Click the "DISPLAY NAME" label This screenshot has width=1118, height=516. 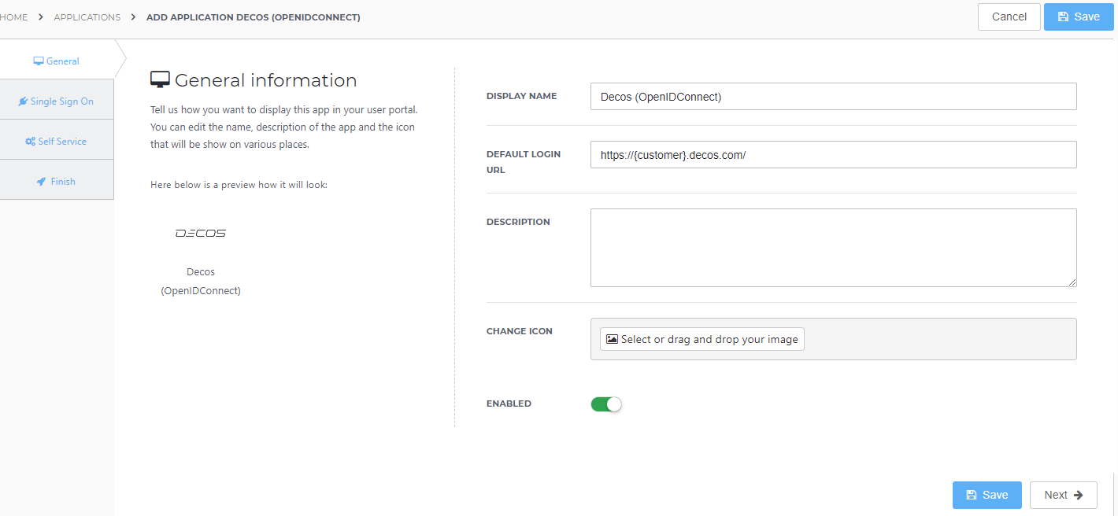coord(521,96)
